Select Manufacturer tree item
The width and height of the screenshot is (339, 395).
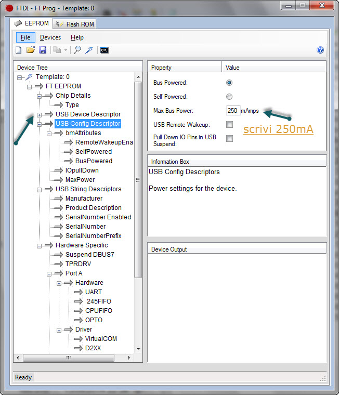click(x=84, y=199)
